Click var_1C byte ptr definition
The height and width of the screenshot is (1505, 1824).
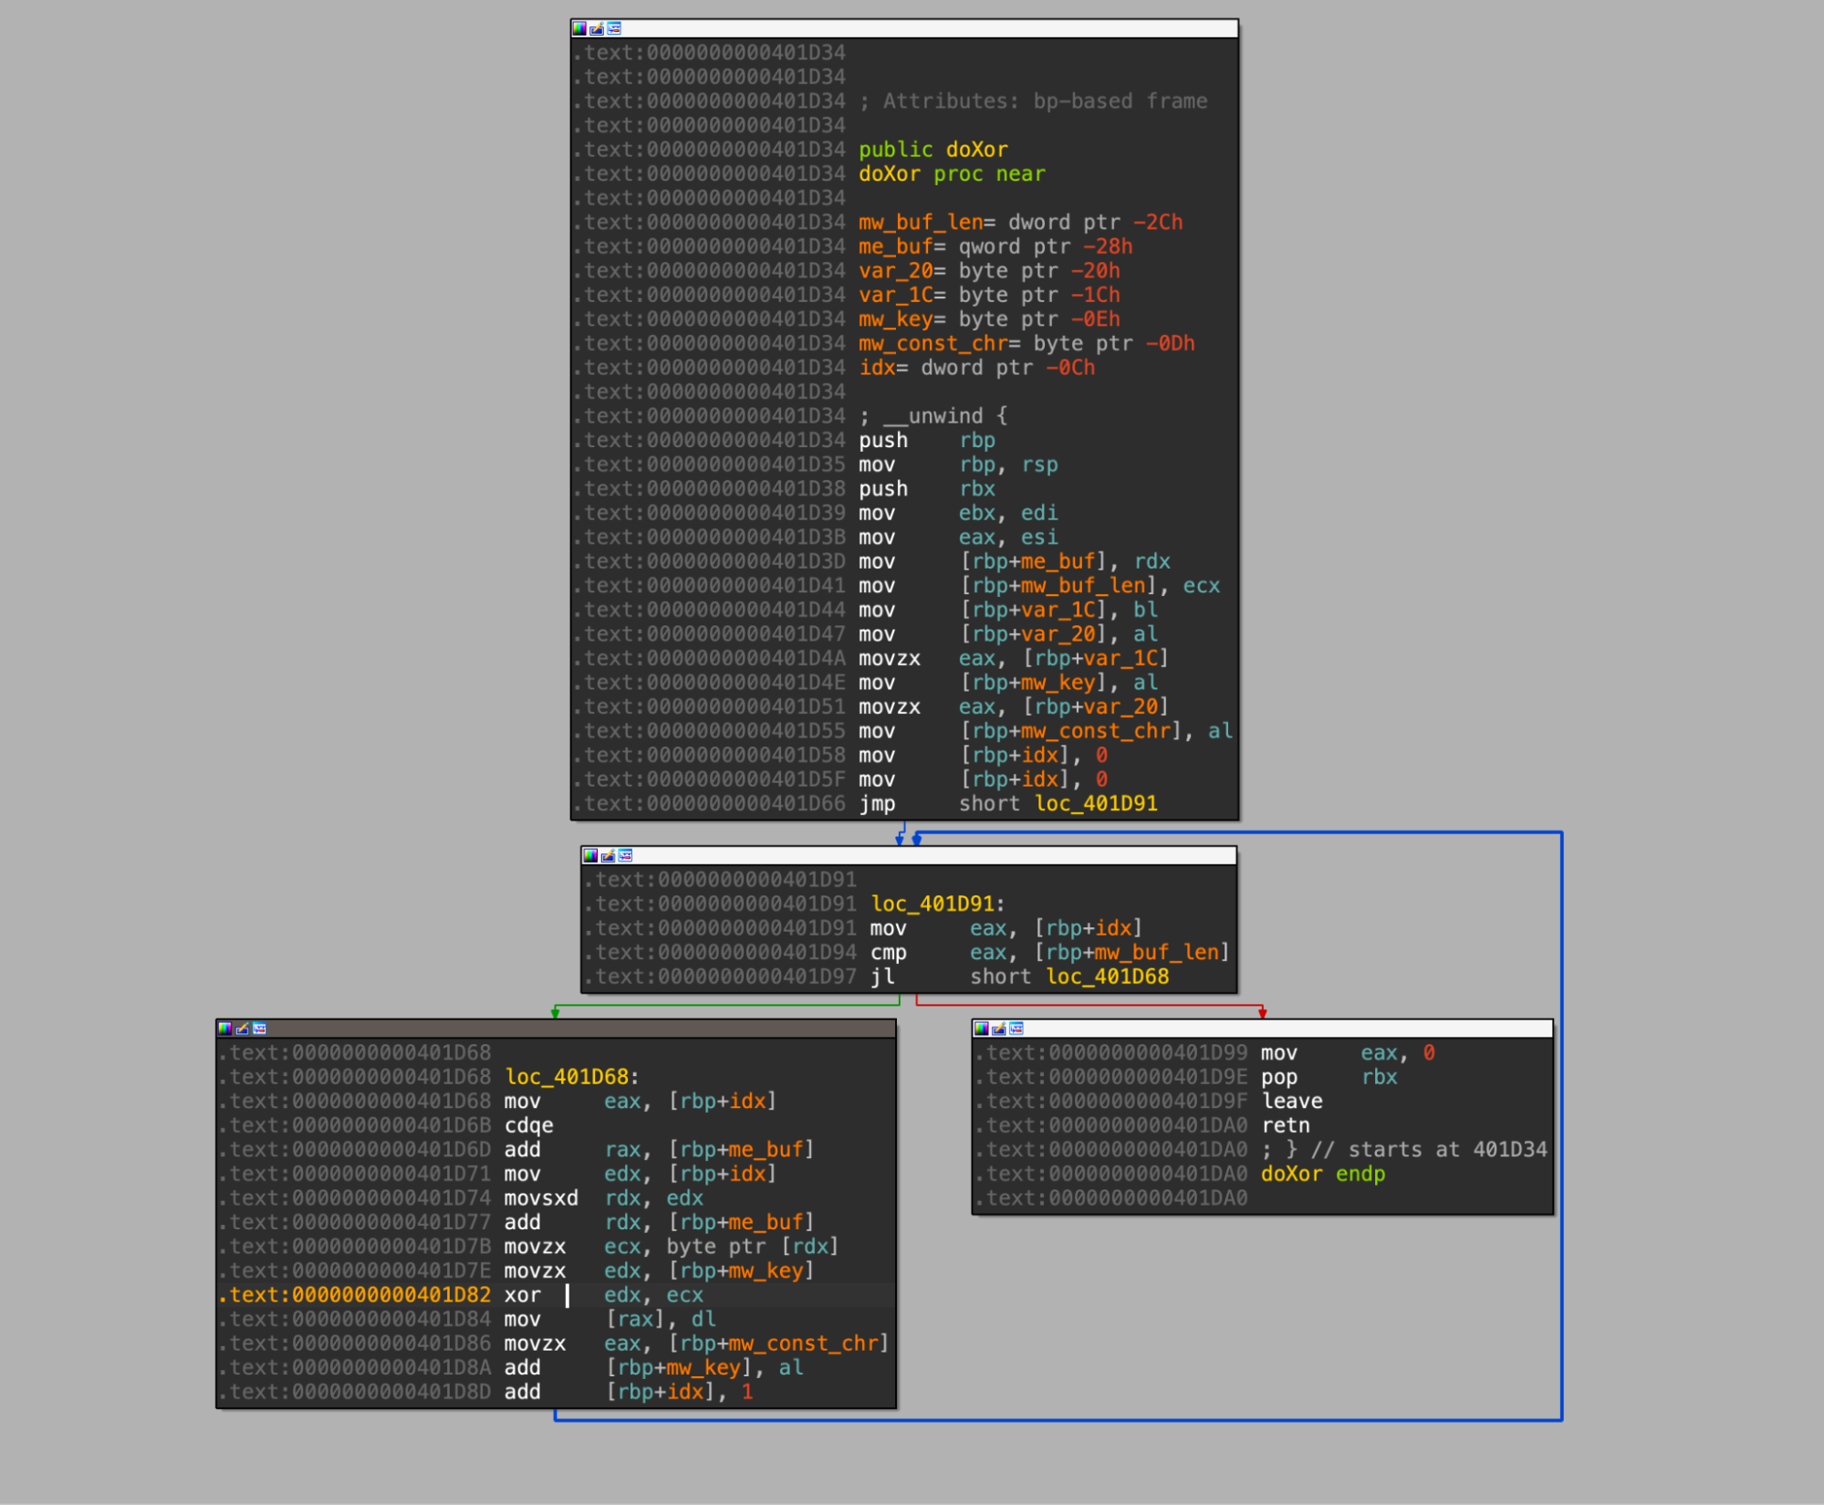(989, 295)
